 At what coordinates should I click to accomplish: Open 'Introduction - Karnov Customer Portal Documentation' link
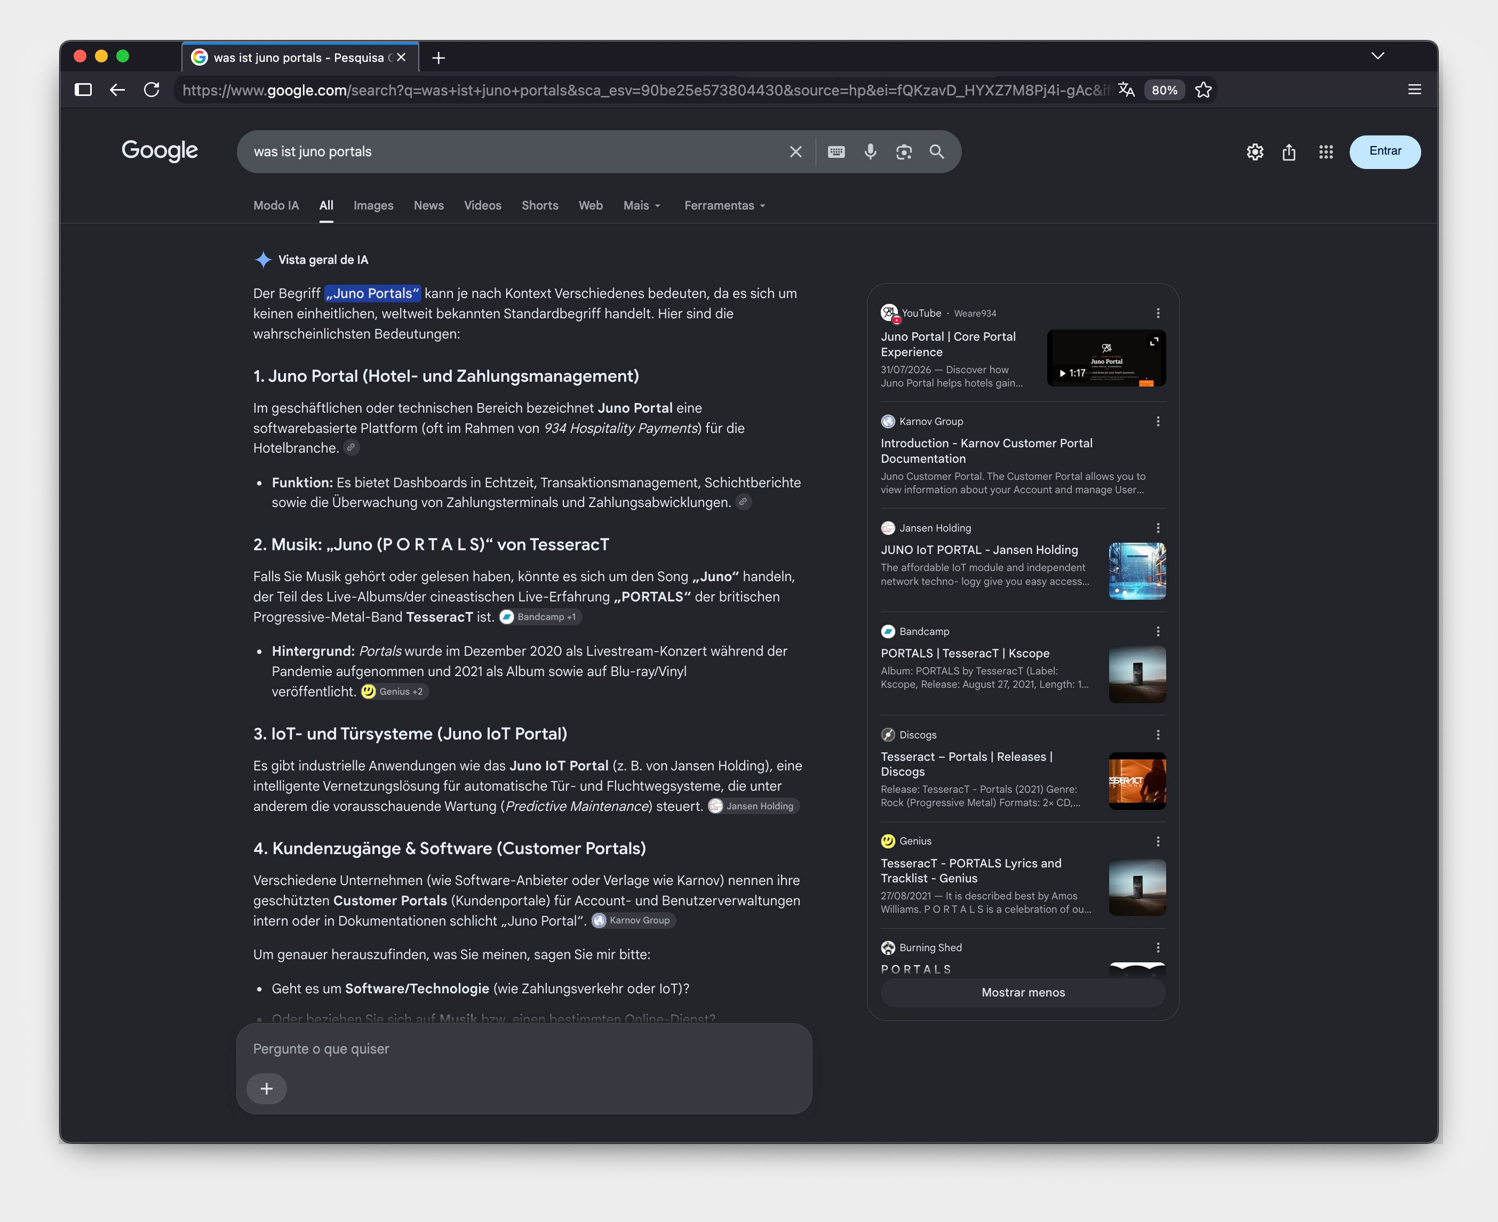986,451
